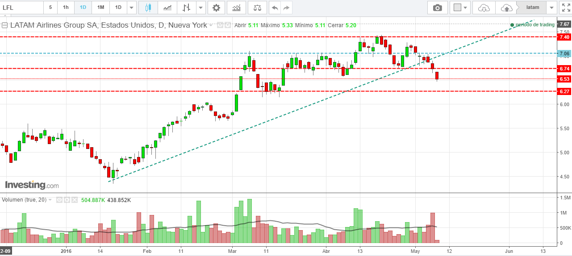Open LATAM Airlines title dropdown arrow

point(212,25)
